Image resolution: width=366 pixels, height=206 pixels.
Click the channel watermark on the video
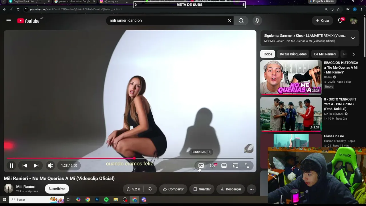pyautogui.click(x=249, y=148)
